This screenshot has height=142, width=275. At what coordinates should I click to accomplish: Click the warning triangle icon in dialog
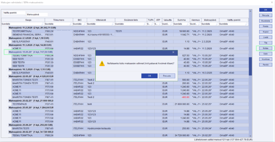102,63
